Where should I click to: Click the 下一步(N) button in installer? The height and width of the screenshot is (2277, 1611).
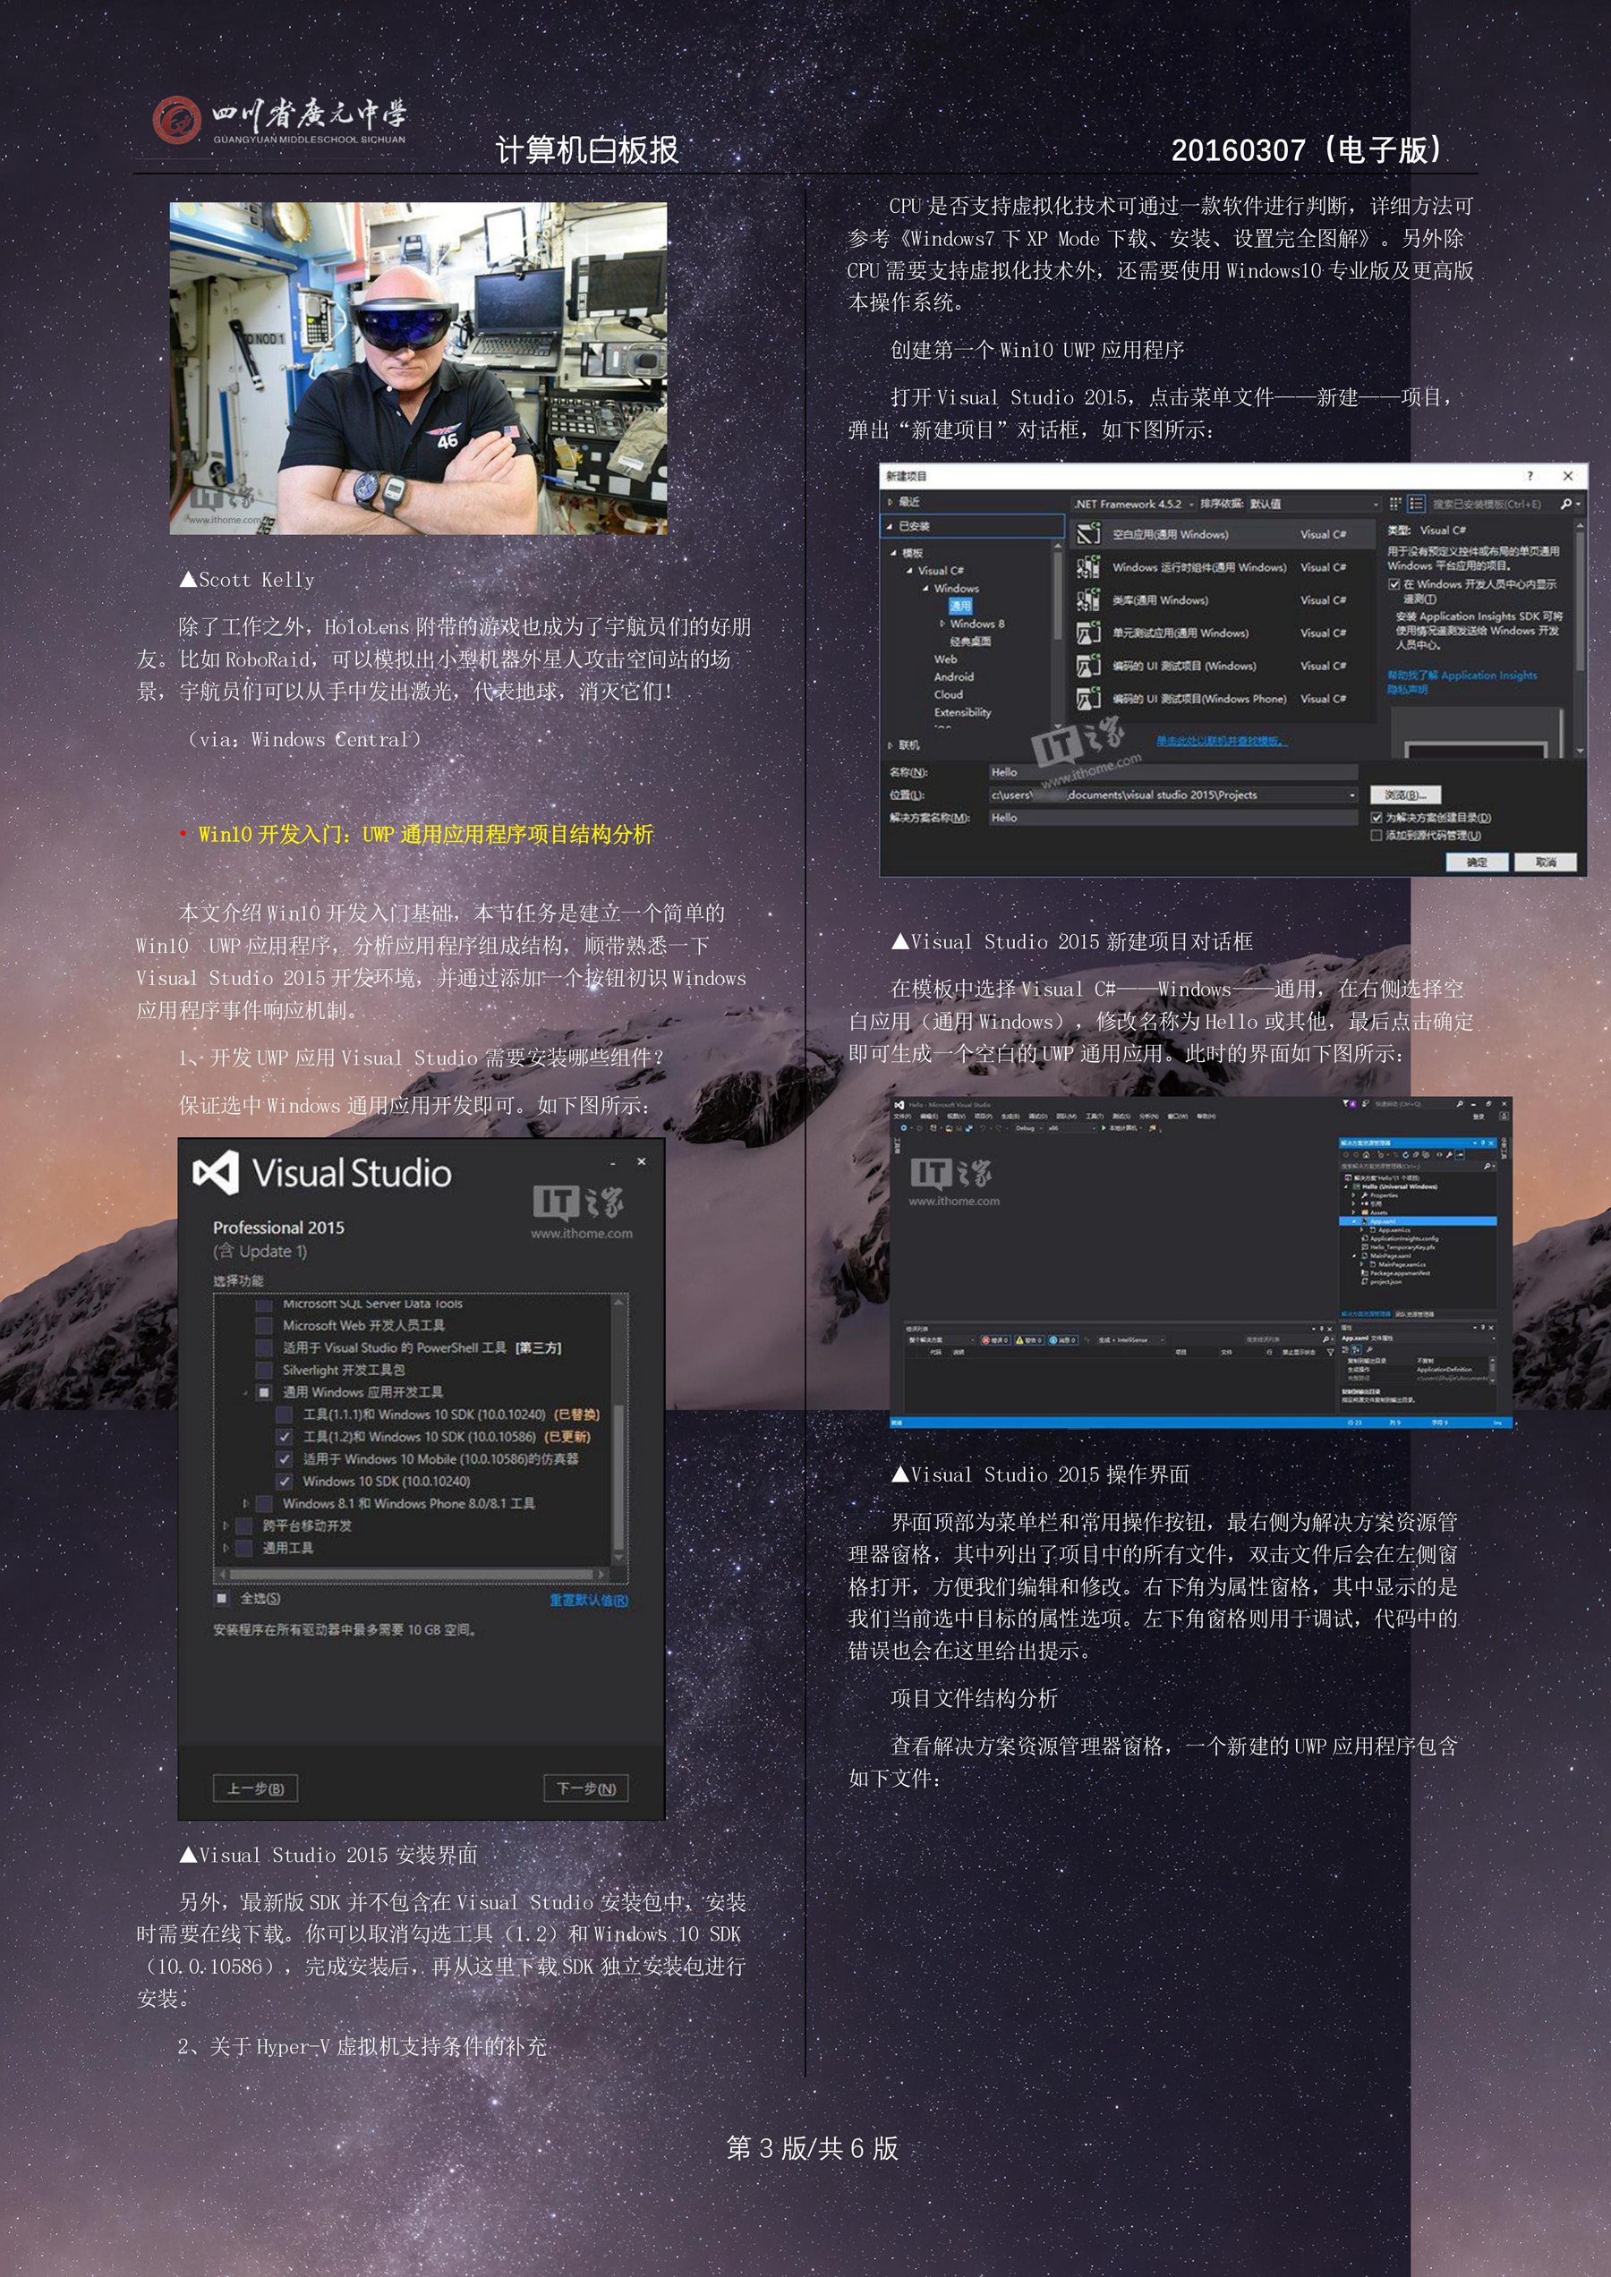coord(585,1788)
